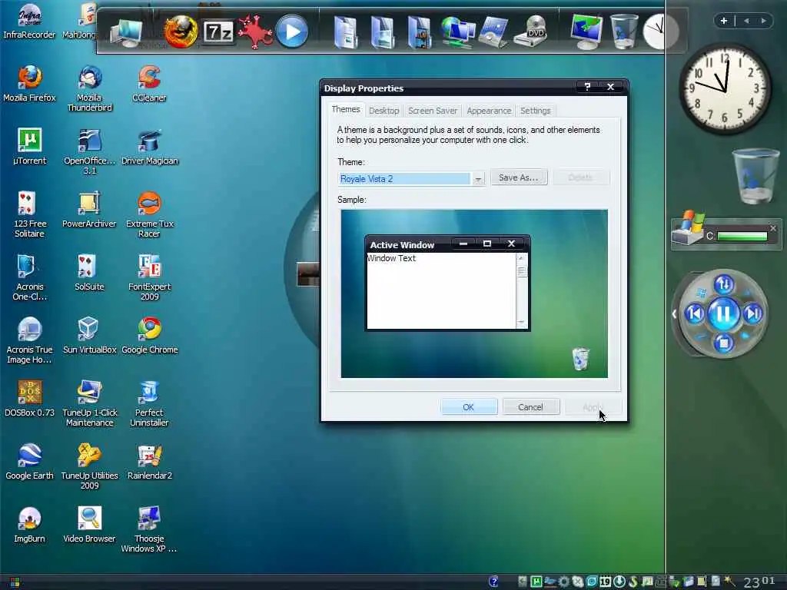Open the DVD drive dock icon
Image resolution: width=787 pixels, height=590 pixels.
[533, 31]
